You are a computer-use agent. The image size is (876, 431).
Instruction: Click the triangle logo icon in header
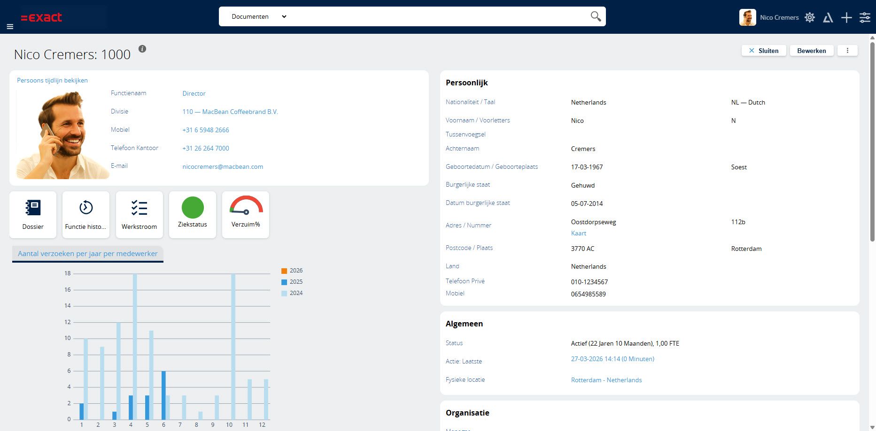click(x=828, y=18)
